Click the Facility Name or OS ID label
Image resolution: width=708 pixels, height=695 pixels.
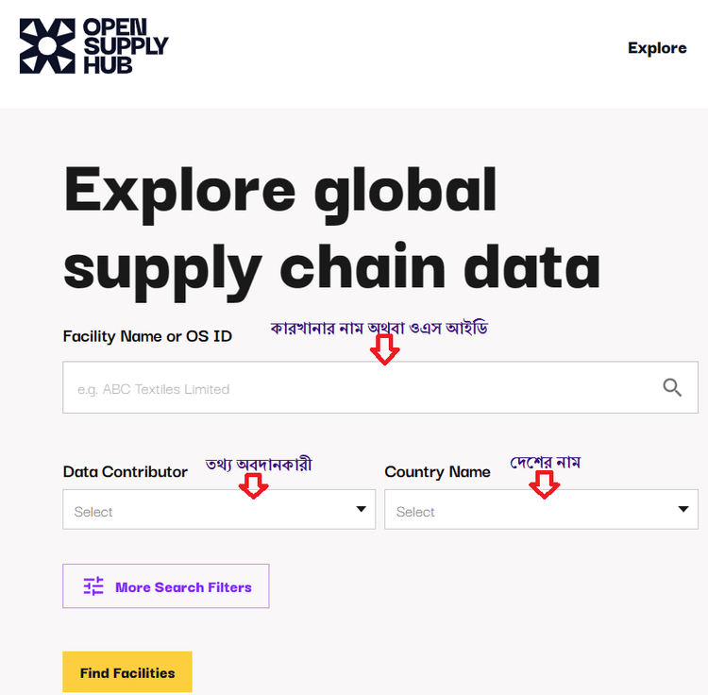click(x=147, y=336)
